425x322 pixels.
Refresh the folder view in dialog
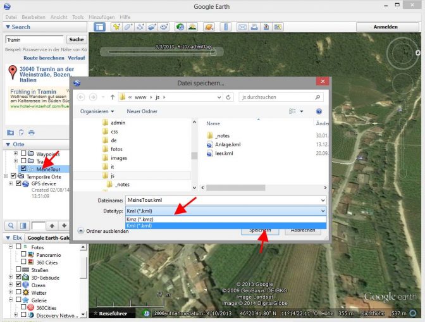[x=228, y=97]
